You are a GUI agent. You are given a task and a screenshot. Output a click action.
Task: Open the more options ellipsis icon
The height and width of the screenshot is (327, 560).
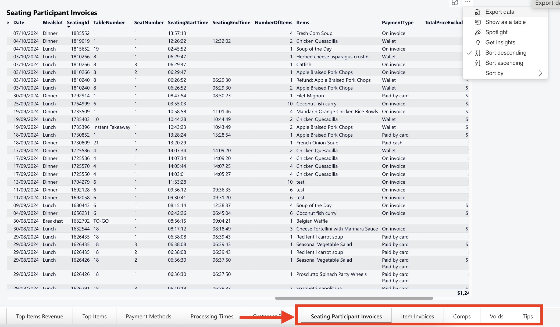coord(468,2)
